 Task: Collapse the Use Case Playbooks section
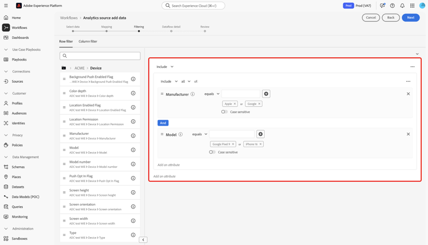[x=6, y=50]
